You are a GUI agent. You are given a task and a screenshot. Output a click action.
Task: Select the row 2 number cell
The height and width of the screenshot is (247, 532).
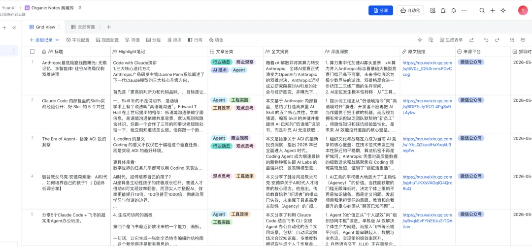pos(32,100)
